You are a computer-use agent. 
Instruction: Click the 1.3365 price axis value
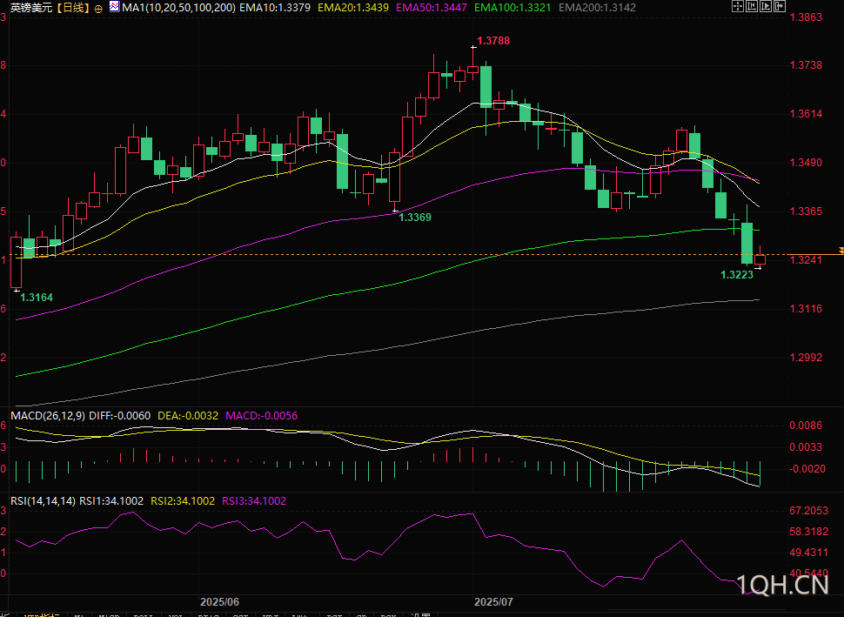pos(806,211)
